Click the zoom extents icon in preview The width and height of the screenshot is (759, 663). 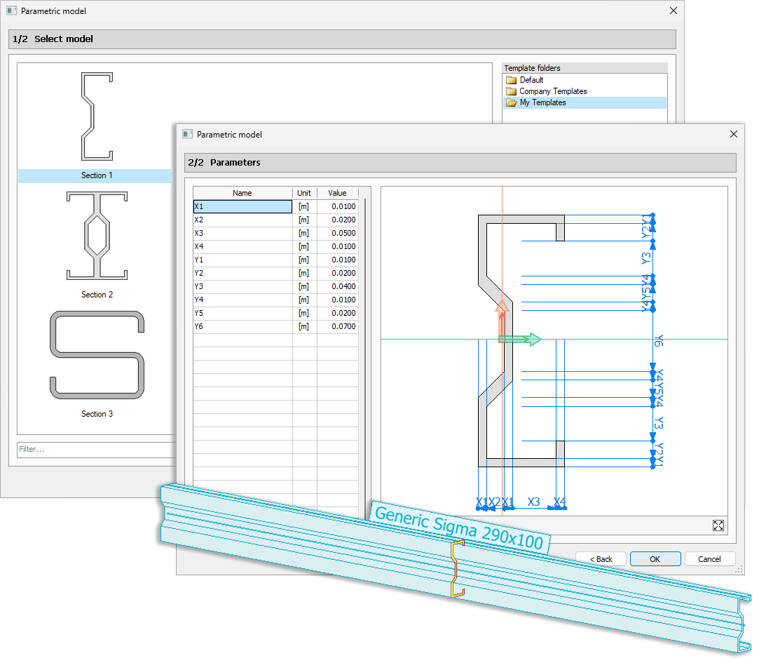718,525
